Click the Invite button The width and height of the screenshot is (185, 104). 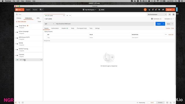click(x=101, y=10)
